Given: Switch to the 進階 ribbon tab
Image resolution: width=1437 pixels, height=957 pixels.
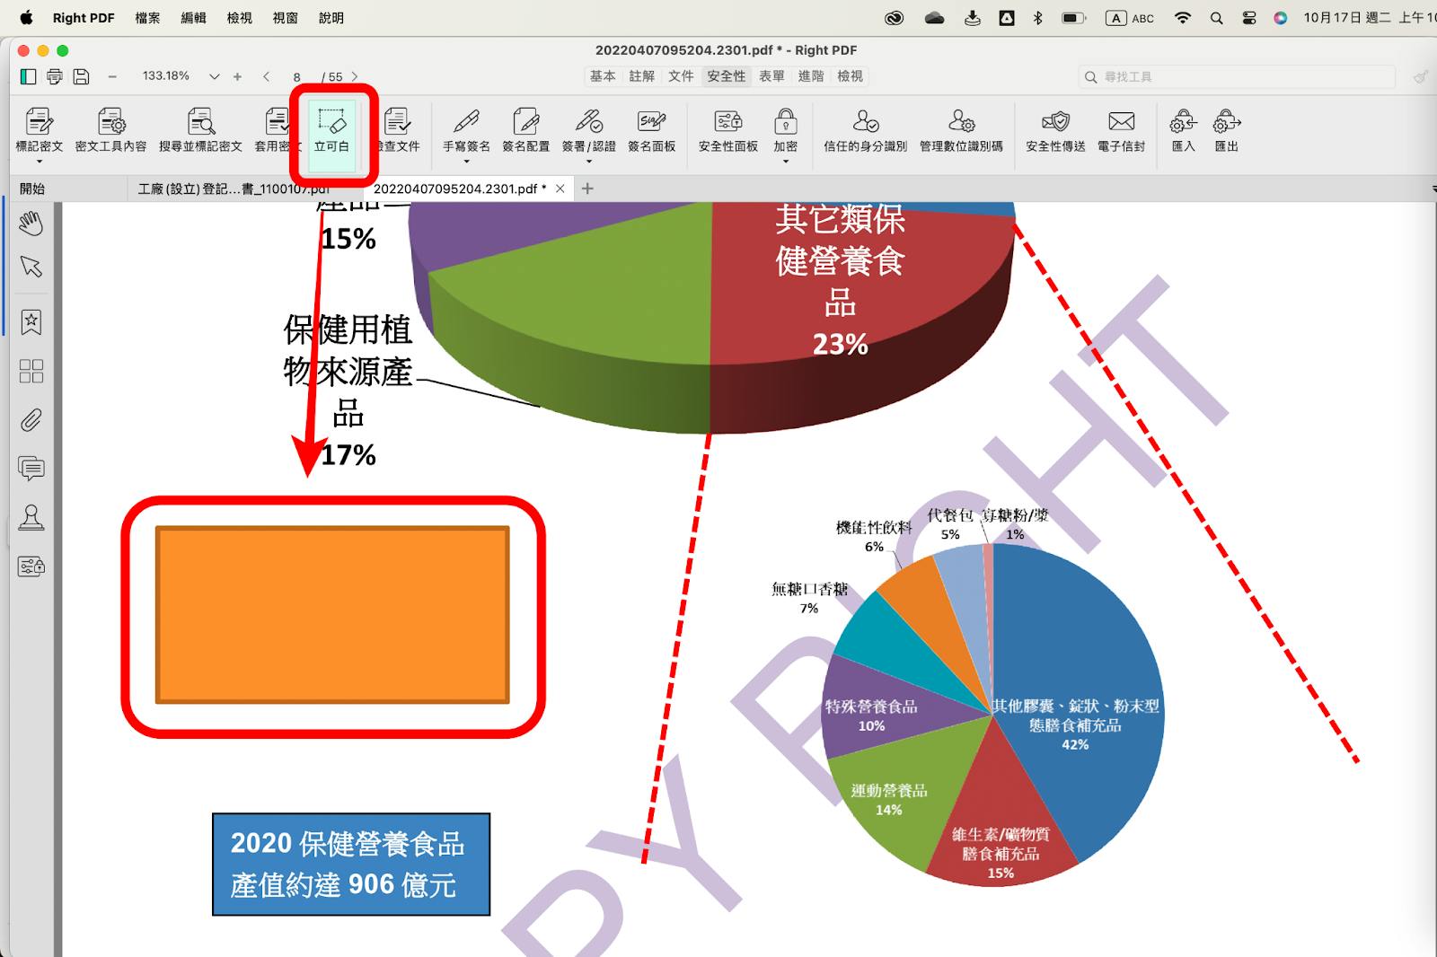Looking at the screenshot, I should [811, 76].
